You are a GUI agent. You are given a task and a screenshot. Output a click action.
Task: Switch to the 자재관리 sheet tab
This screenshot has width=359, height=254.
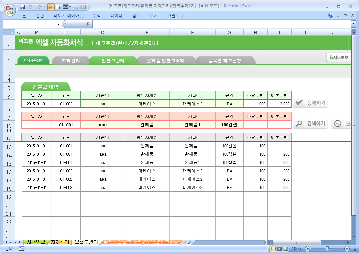click(x=60, y=242)
